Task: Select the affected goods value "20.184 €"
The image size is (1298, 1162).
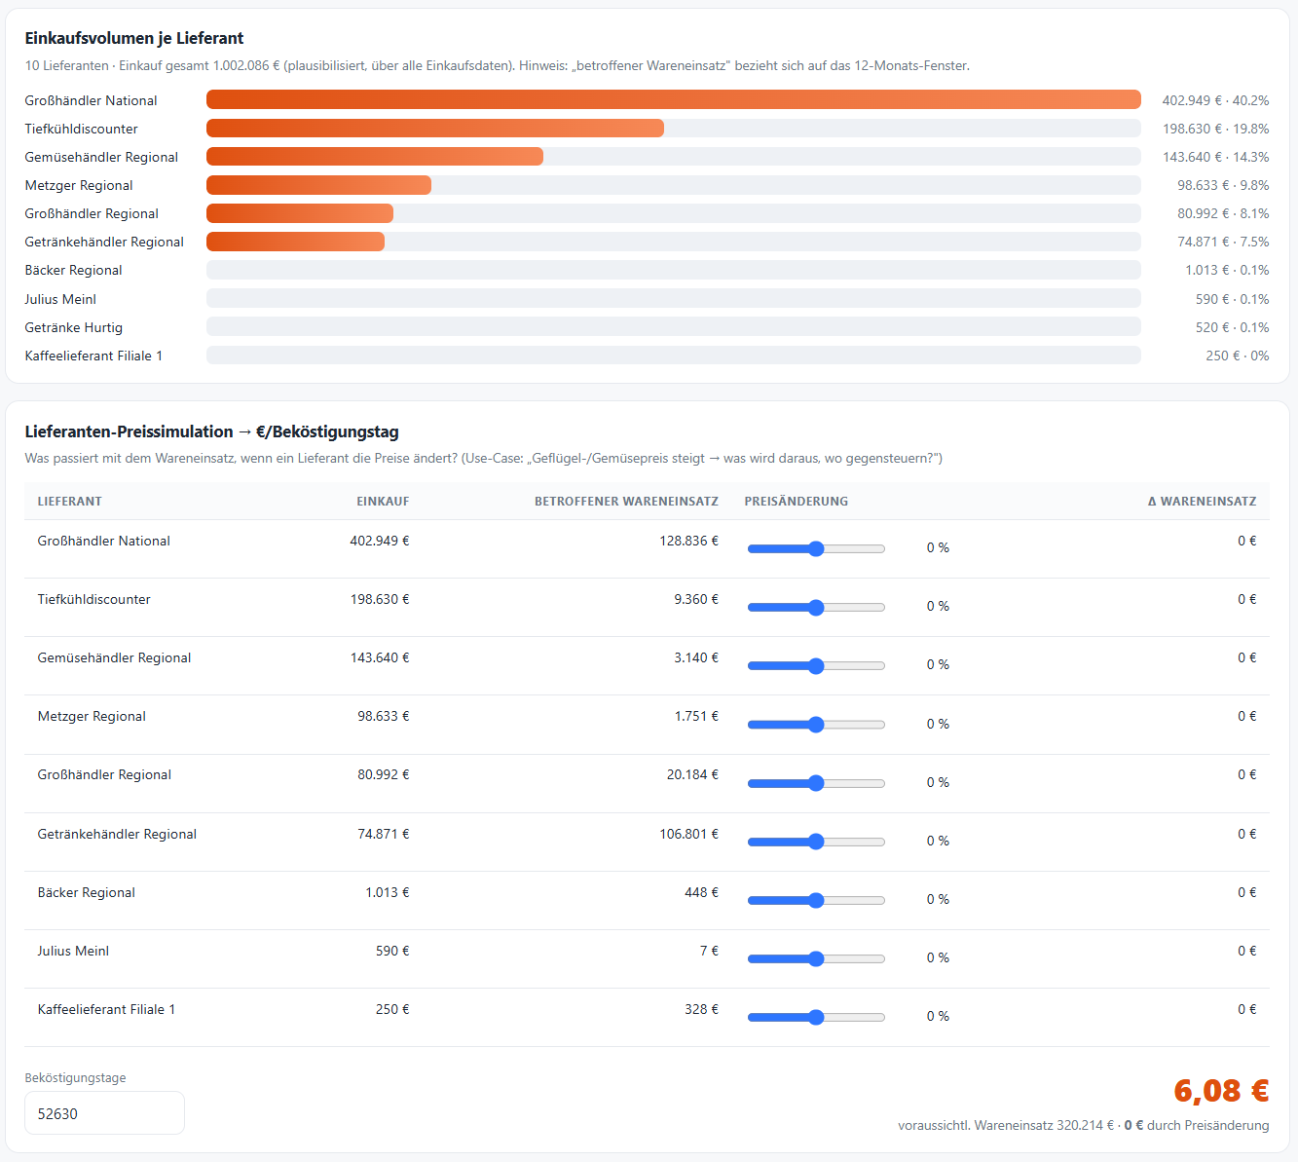Action: (x=693, y=774)
